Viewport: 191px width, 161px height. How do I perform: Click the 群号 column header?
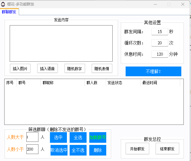click(x=28, y=83)
